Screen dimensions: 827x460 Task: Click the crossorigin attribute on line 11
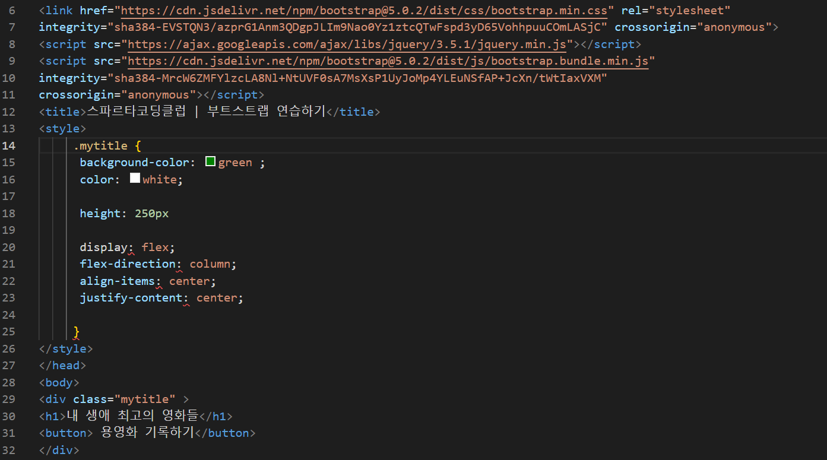(118, 95)
